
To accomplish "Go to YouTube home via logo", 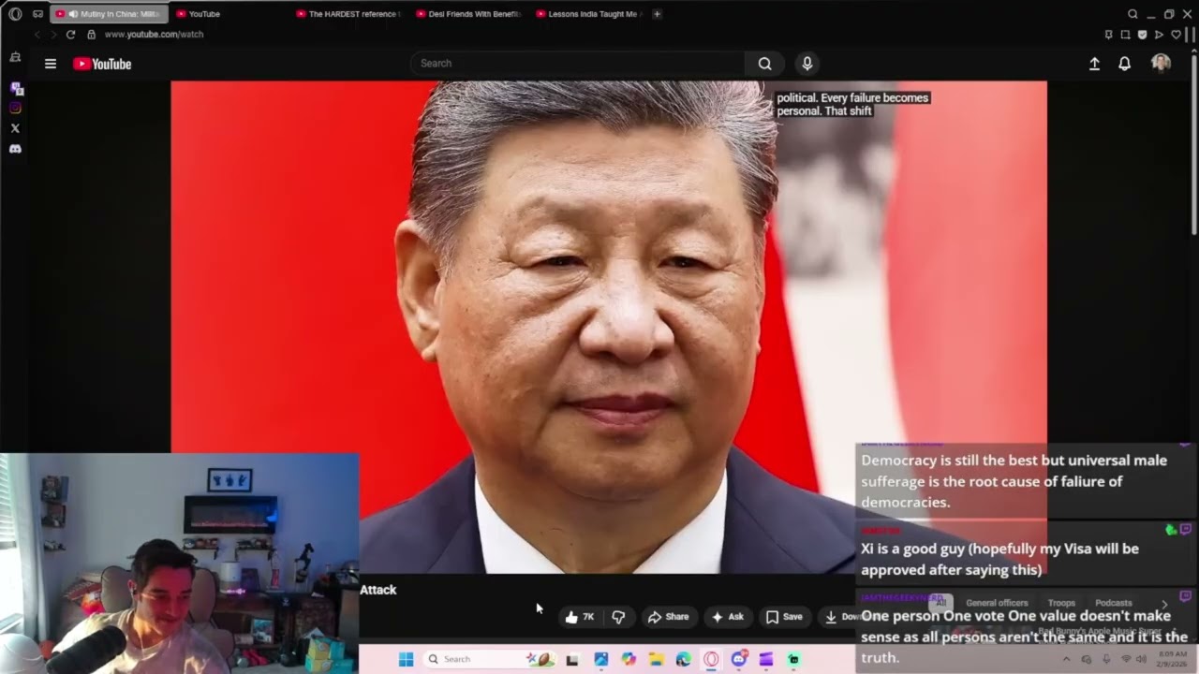I will tap(102, 64).
